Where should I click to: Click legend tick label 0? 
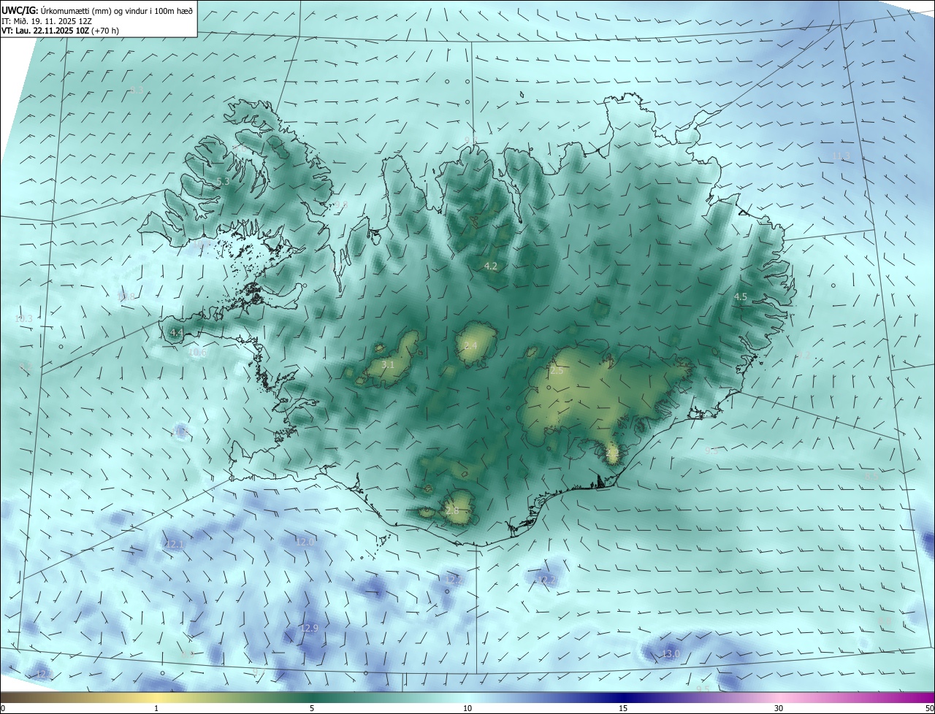click(x=3, y=708)
